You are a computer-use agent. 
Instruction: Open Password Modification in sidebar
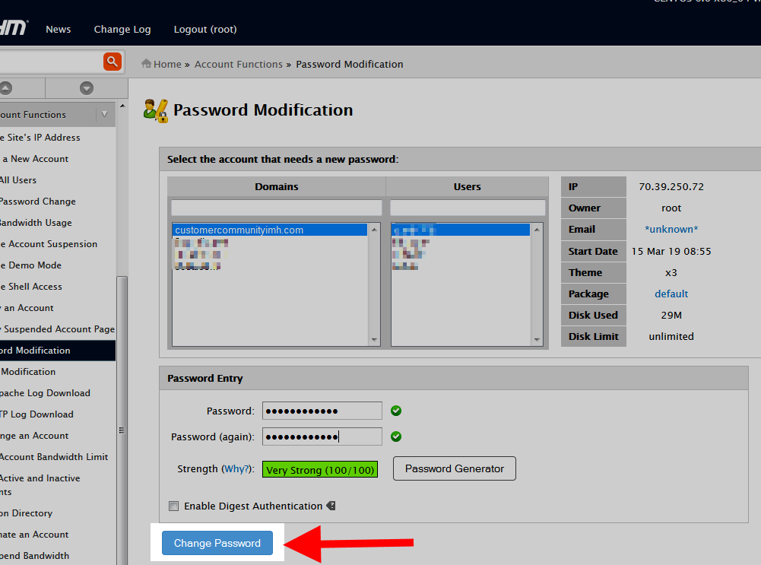coord(58,351)
